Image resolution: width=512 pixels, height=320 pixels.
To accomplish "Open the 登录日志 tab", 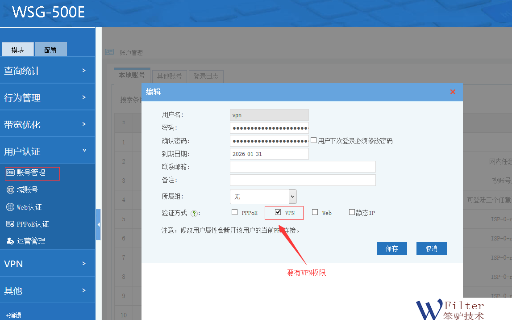I will tap(207, 76).
